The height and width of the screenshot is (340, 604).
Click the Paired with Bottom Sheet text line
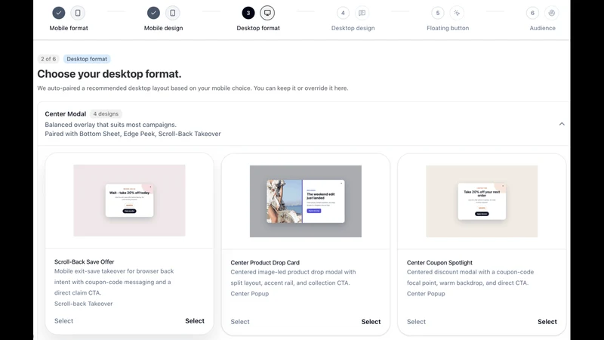tap(133, 134)
